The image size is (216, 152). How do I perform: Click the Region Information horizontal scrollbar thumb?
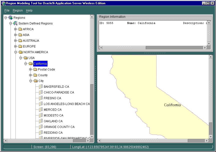point(124,48)
